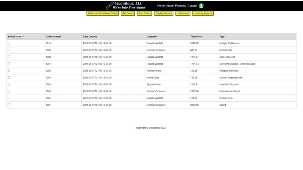
Task: Click the International Market tag
Action: (x=230, y=91)
